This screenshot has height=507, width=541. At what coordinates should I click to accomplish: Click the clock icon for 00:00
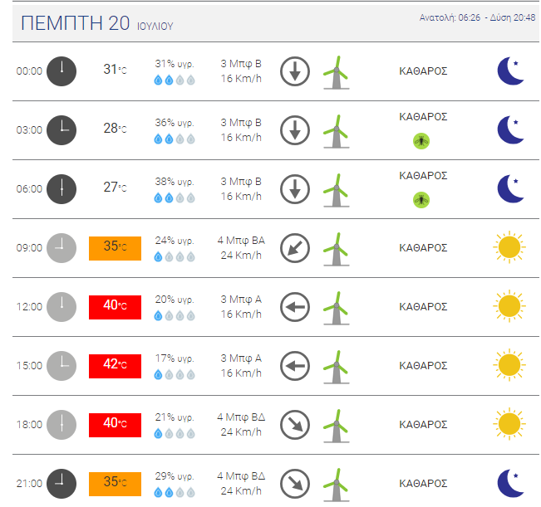tap(61, 71)
